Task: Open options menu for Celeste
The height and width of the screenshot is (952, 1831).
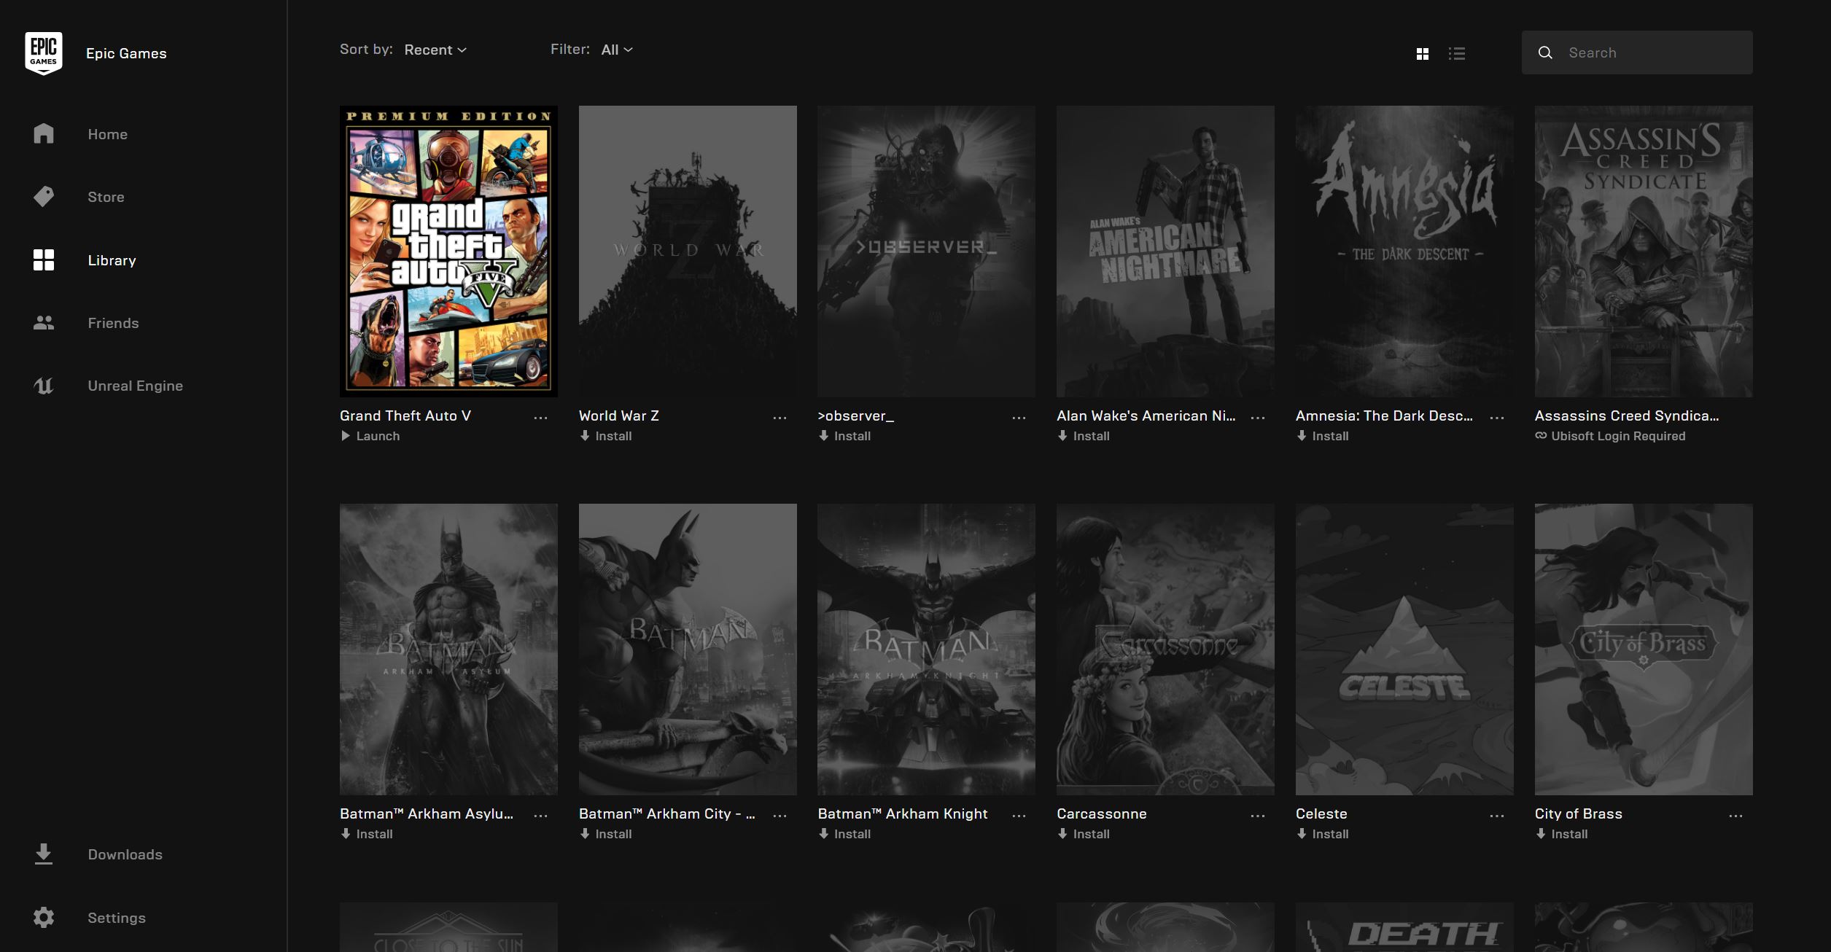Action: 1497,816
